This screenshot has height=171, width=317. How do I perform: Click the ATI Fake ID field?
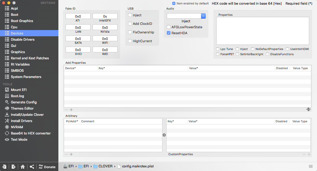coord(78,16)
